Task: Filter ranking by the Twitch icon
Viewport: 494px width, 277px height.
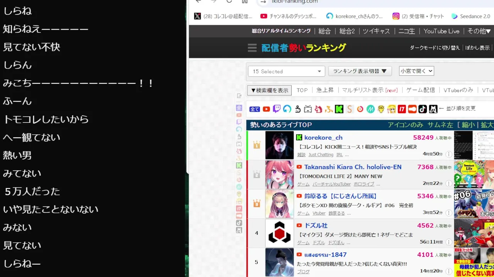Action: [277, 109]
